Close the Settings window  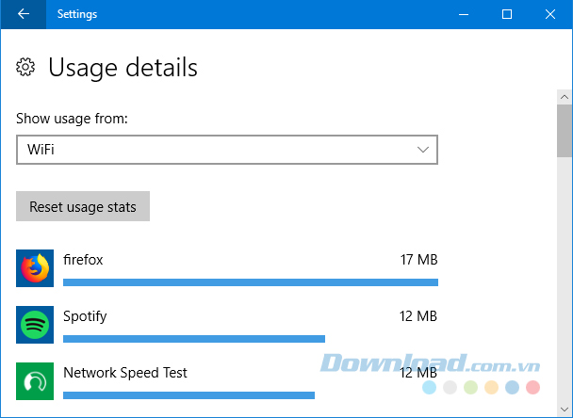[550, 14]
